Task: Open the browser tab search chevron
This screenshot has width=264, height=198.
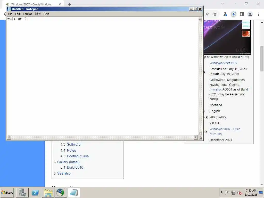Action: [222, 4]
